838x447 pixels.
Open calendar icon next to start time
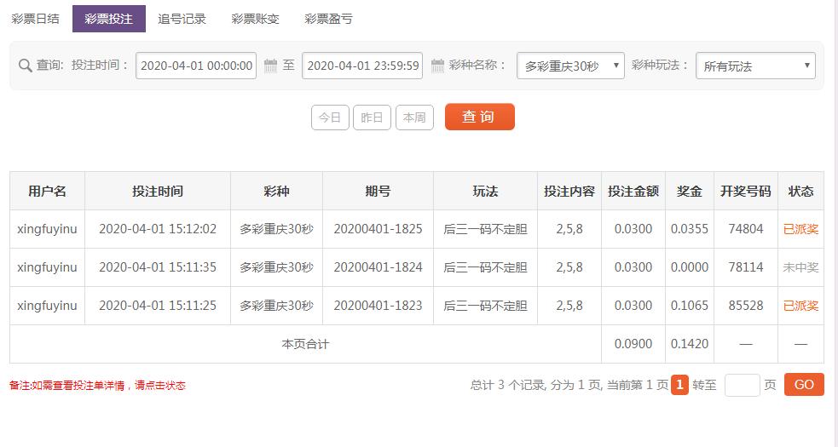271,66
